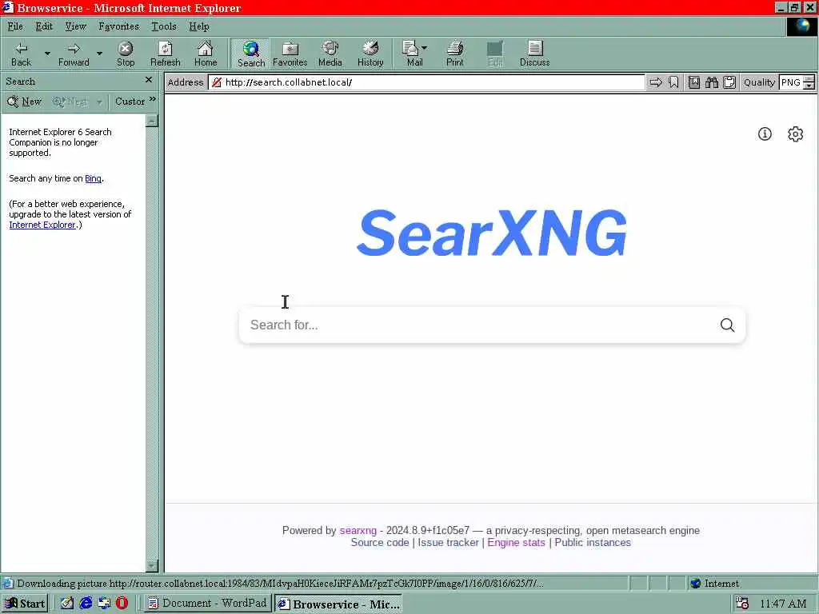Launch Opera from quick launch
The image size is (819, 614).
coord(122,603)
